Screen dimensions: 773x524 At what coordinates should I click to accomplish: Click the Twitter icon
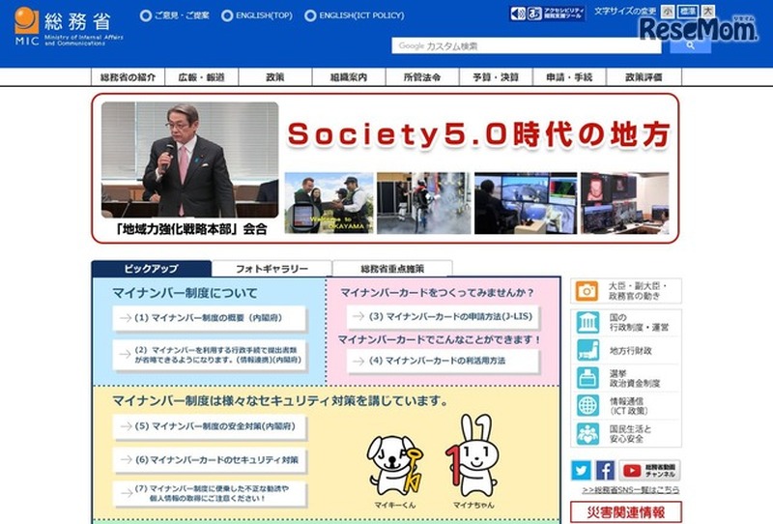coord(581,471)
